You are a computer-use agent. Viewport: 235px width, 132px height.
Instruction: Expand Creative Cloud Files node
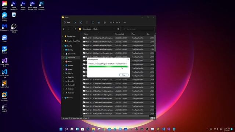coord(63,41)
